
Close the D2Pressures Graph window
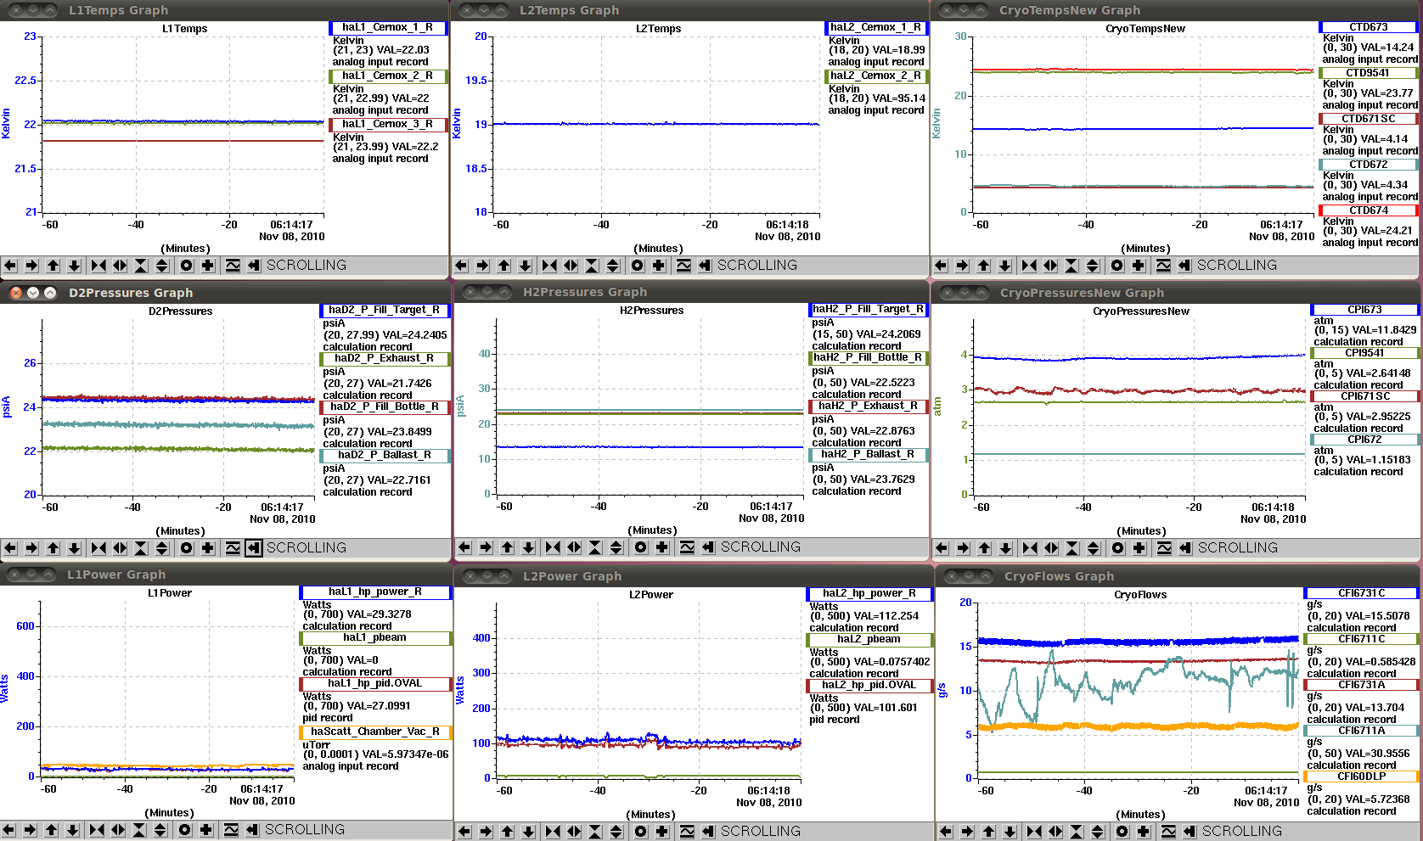tap(15, 293)
